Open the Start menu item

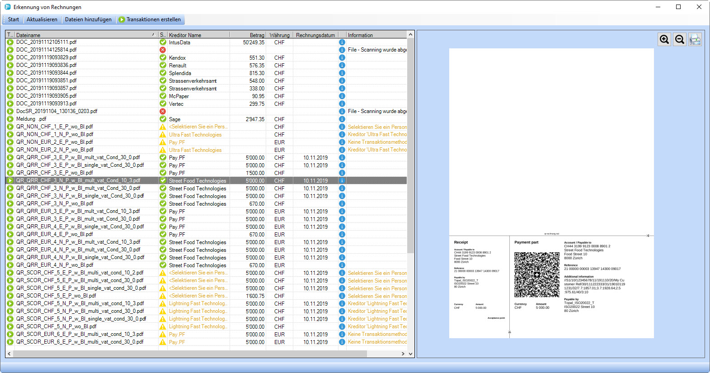pos(14,19)
